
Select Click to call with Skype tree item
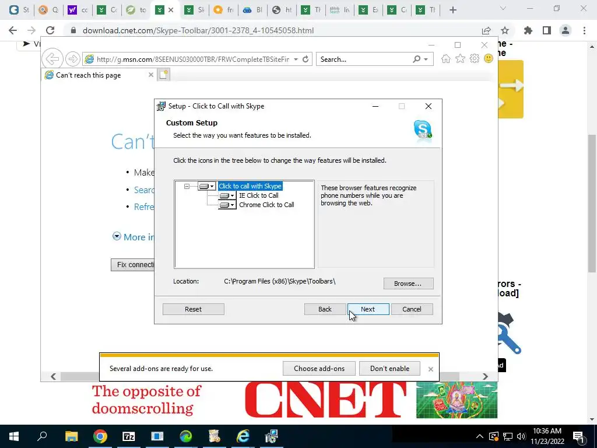[x=250, y=186]
